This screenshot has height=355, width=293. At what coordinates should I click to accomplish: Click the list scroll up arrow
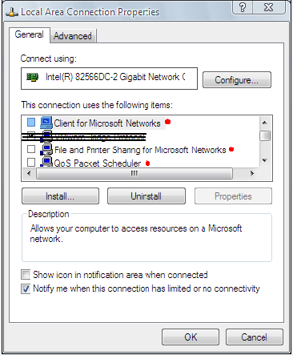coord(265,123)
